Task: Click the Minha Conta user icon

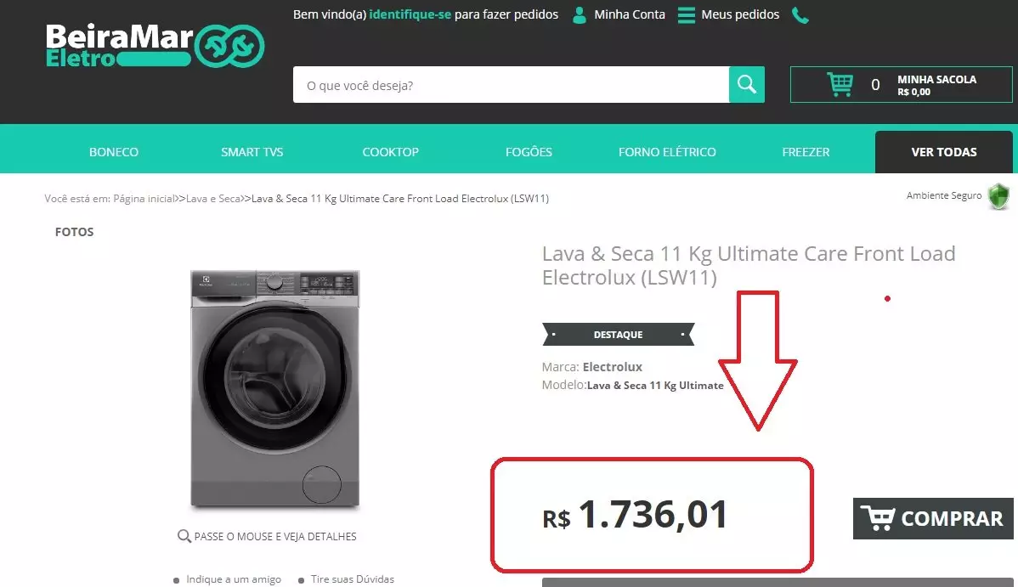Action: [x=580, y=15]
